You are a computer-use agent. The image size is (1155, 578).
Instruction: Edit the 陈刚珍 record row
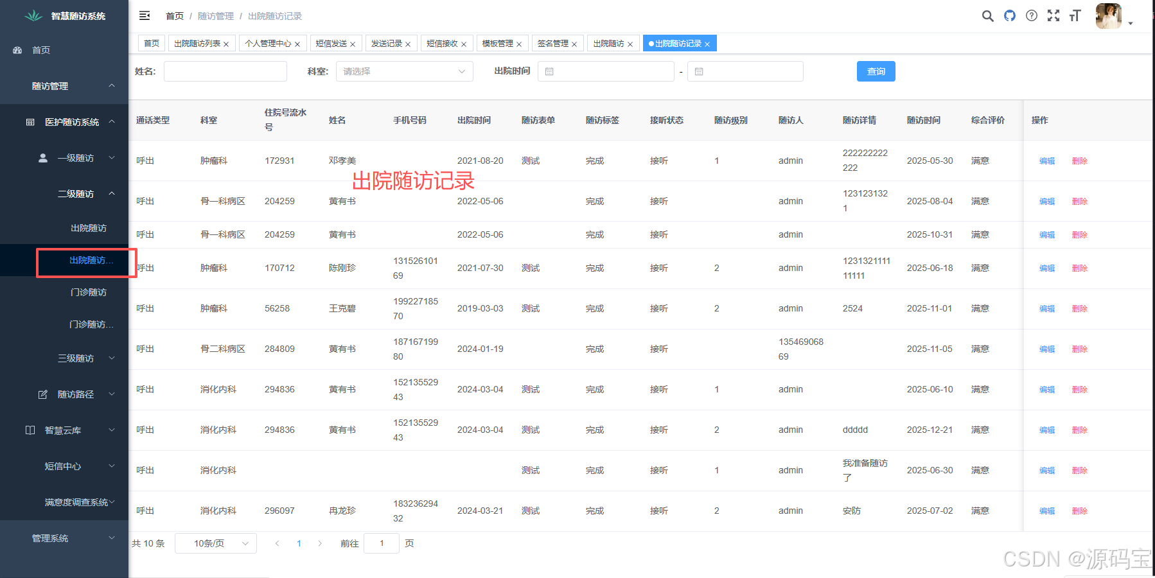1047,268
